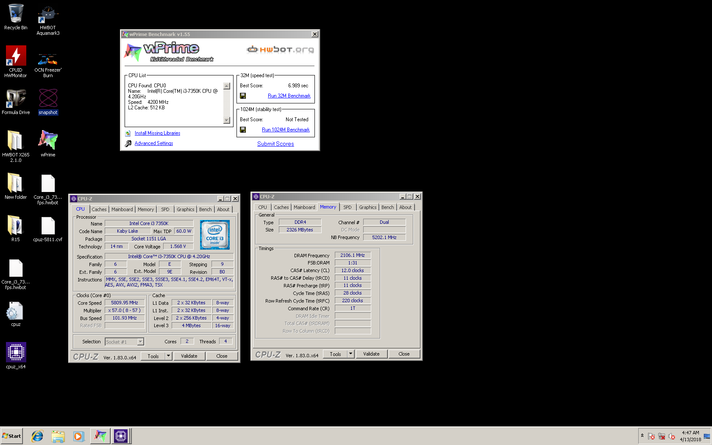Open Caches tab in right CPU-Z window
Screen dimensions: 712x445
click(x=281, y=207)
